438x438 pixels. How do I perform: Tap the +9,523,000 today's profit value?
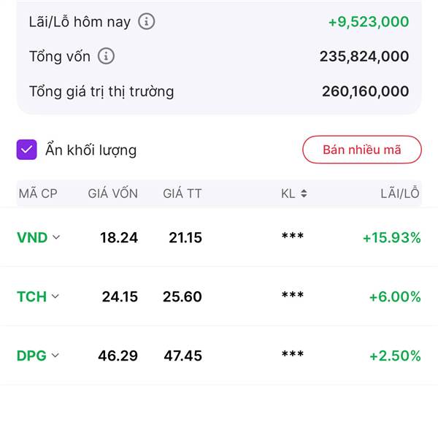pyautogui.click(x=369, y=22)
